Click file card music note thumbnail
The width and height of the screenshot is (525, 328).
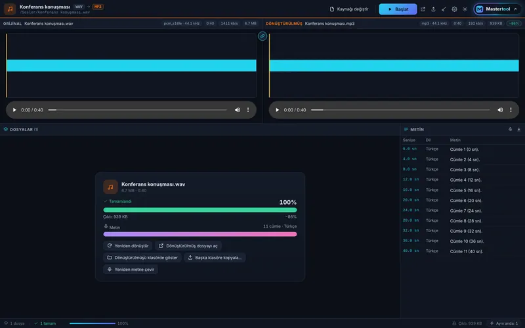pos(110,187)
